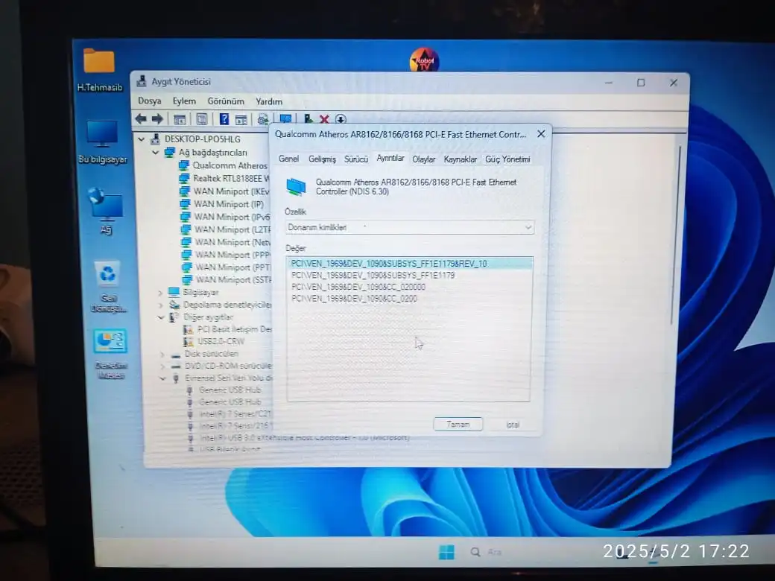Switch to the Gelişmiş tab

(x=322, y=159)
